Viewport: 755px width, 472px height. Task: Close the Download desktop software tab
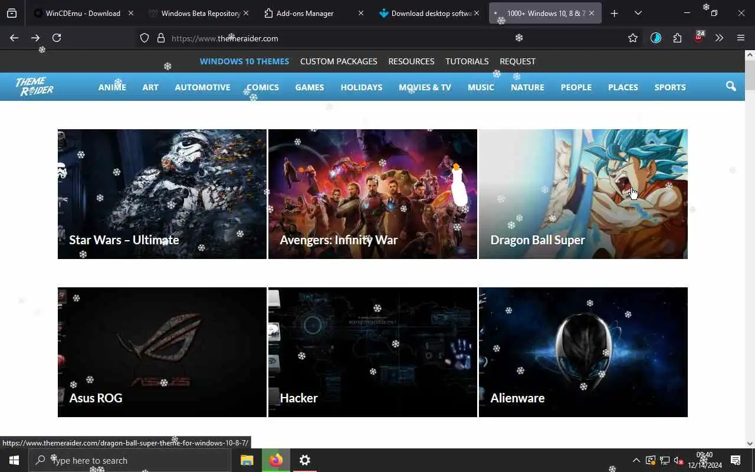[x=477, y=13]
